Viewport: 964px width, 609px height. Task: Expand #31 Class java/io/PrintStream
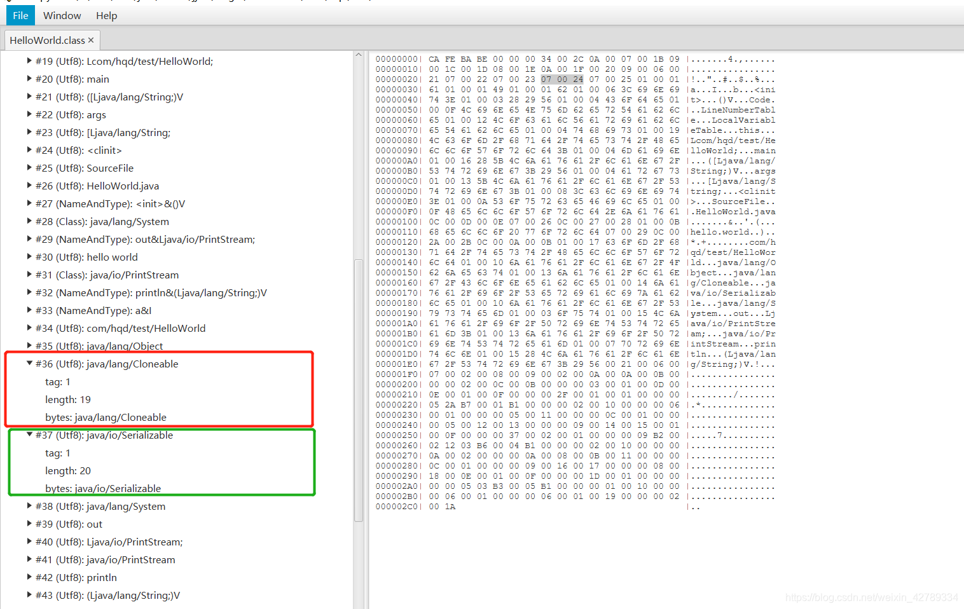29,275
